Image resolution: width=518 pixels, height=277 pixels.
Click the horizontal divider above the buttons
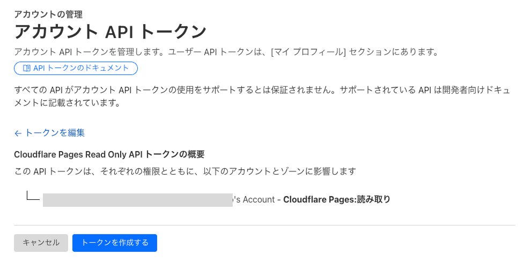tap(264, 225)
